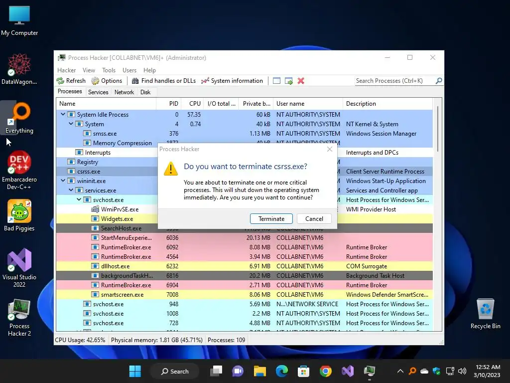The height and width of the screenshot is (383, 510).
Task: Select svchost.exe with PID 948
Action: [244, 304]
